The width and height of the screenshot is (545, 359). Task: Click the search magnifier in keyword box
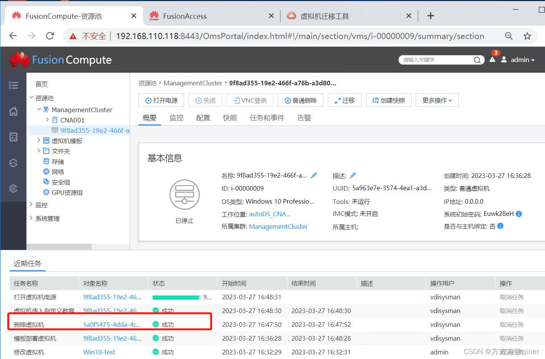(x=477, y=60)
